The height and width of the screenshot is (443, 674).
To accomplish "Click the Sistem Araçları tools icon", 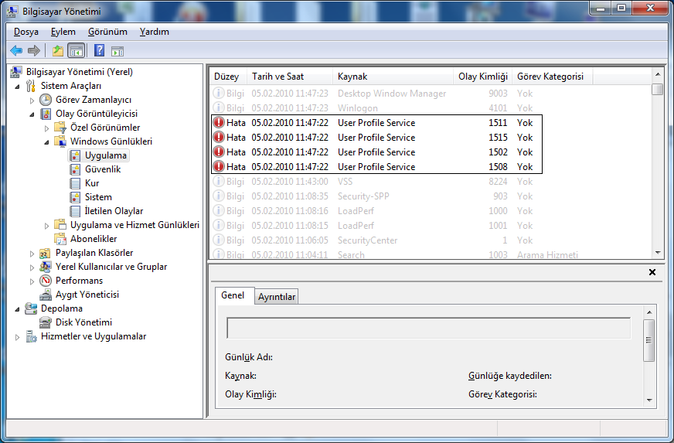I will 30,86.
